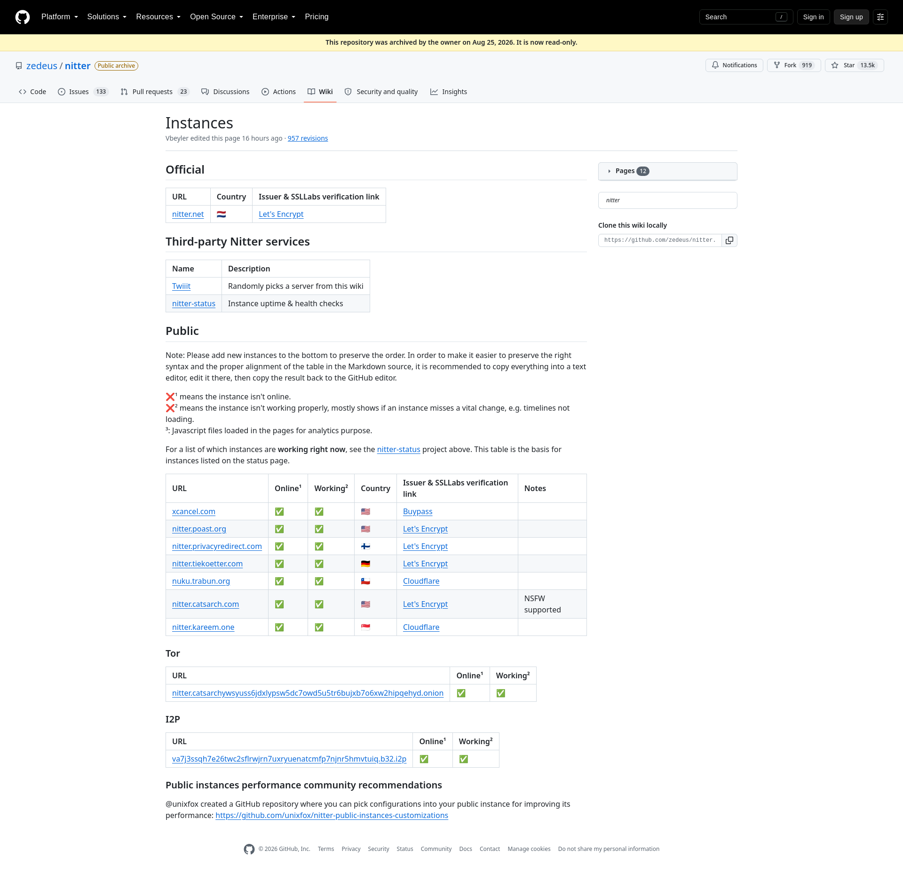Open Cloudflare link for nuku.trabun.org
The height and width of the screenshot is (874, 903).
click(421, 581)
